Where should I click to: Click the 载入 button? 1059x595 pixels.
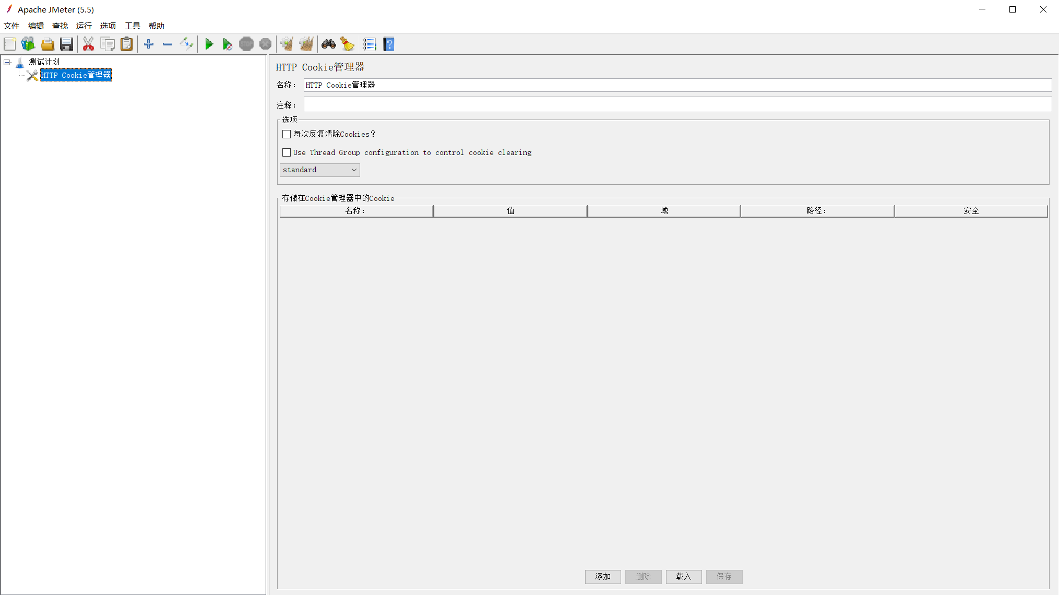[x=683, y=576]
